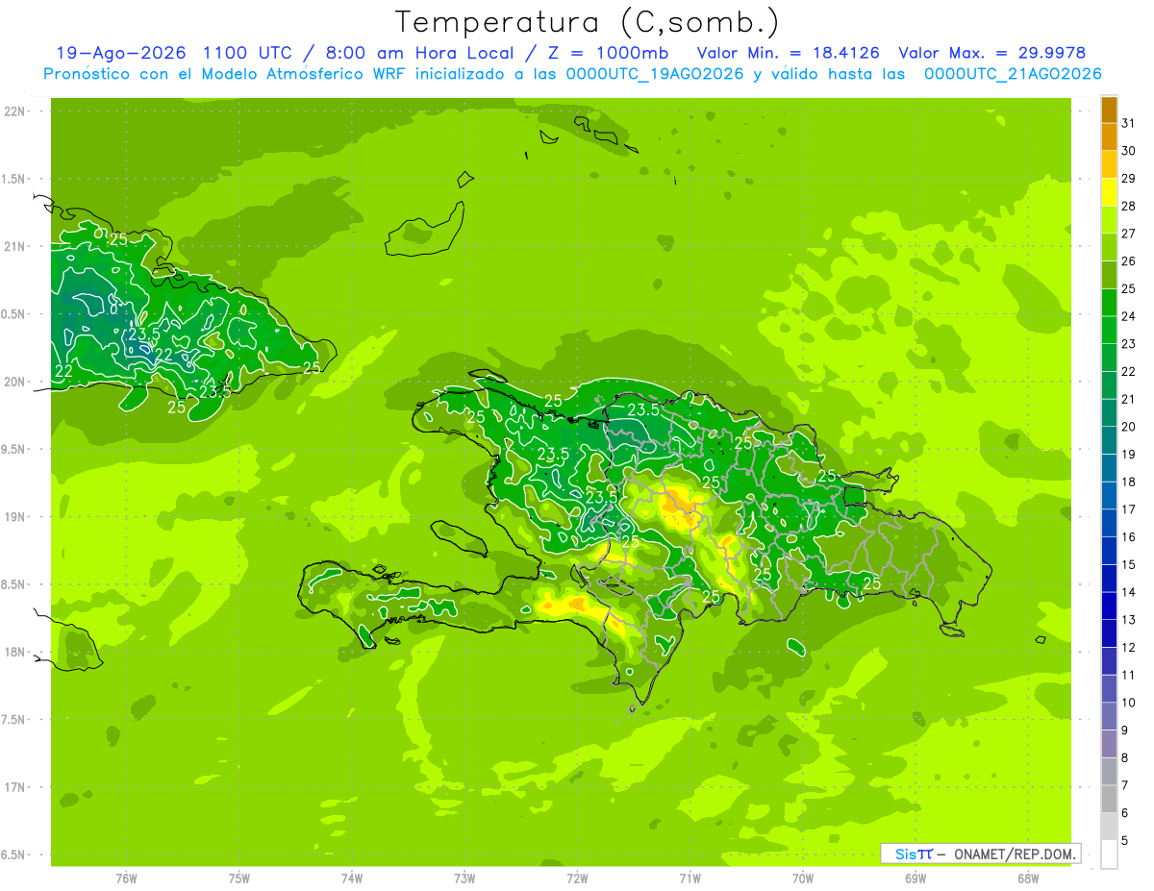Click colorbar legend label '25'
This screenshot has width=1154, height=891.
point(1128,289)
